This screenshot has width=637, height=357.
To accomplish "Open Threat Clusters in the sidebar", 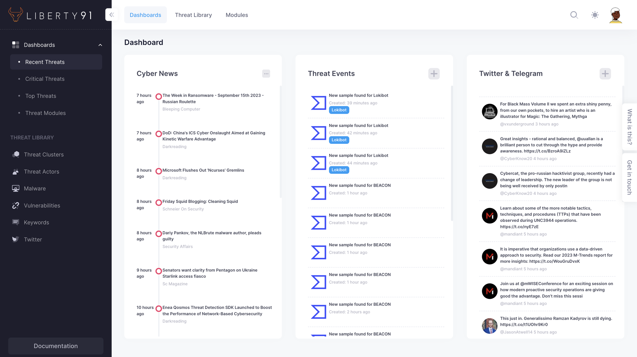I will pos(44,155).
